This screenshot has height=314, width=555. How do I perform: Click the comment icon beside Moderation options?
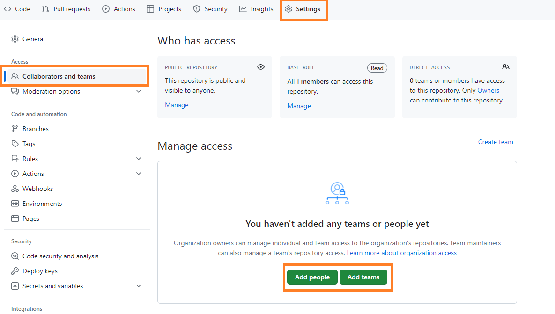point(15,91)
